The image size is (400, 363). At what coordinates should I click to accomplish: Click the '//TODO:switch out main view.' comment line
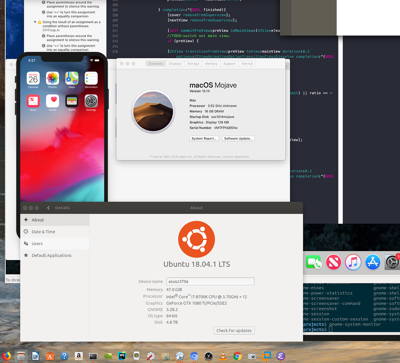coord(198,36)
